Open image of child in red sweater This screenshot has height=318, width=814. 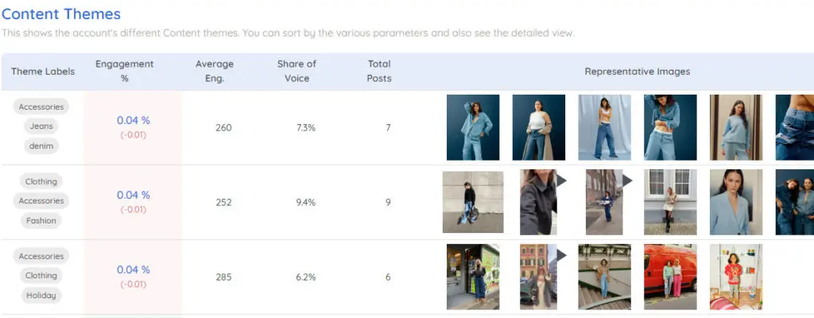coord(736,277)
